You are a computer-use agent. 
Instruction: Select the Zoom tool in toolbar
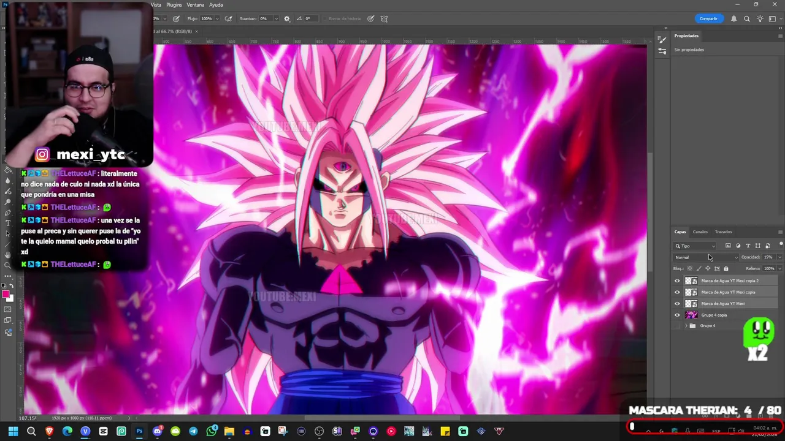(x=7, y=265)
